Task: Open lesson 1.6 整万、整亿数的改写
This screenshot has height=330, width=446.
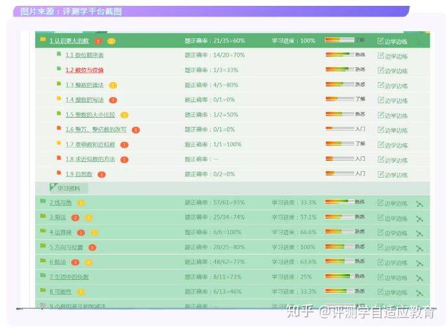Action: tap(96, 130)
